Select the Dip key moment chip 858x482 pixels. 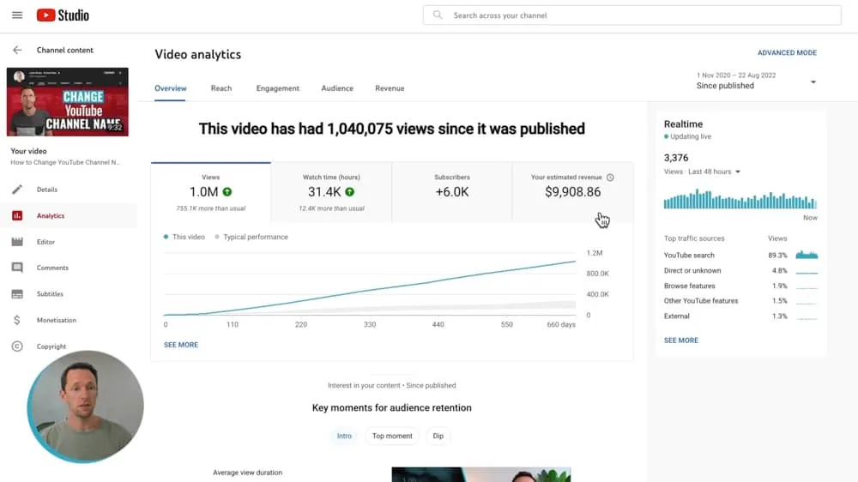pos(438,436)
